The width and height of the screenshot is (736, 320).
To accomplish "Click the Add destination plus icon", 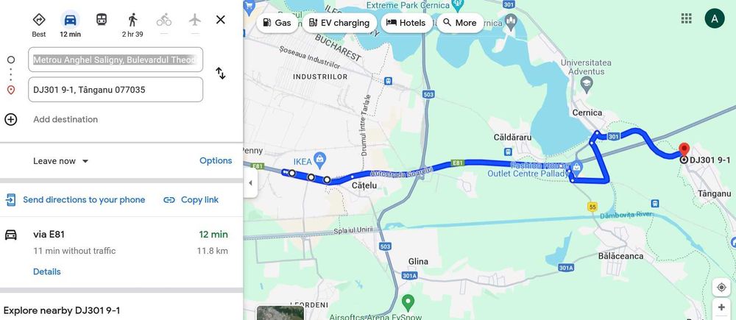I will [11, 119].
